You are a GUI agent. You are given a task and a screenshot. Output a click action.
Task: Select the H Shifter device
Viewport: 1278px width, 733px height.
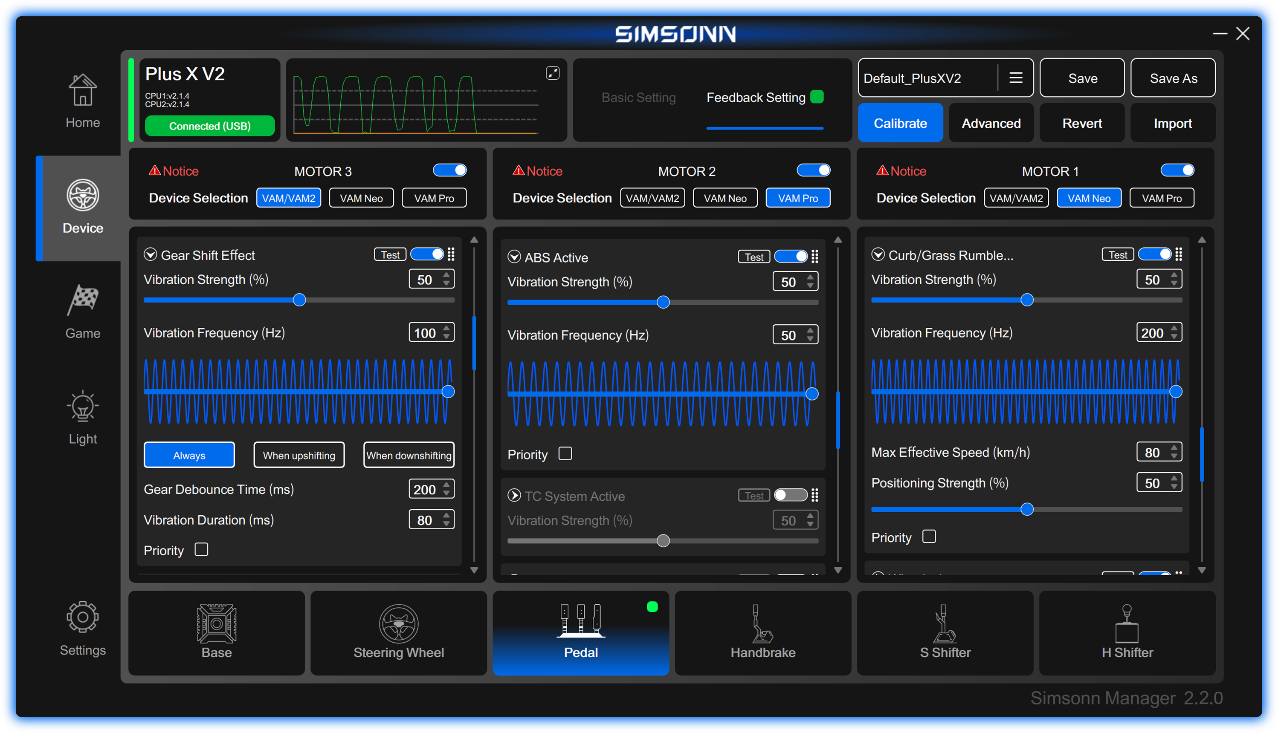1127,632
